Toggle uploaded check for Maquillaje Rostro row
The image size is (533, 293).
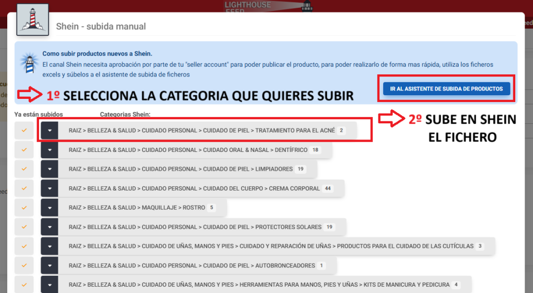pos(24,208)
